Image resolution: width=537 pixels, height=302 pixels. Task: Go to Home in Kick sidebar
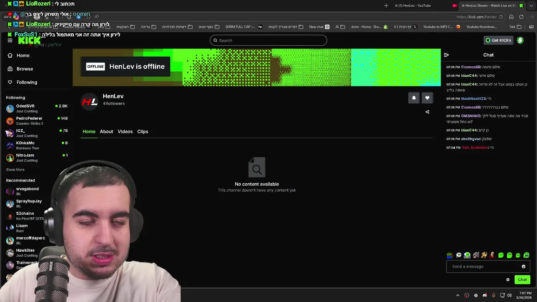coord(18,55)
